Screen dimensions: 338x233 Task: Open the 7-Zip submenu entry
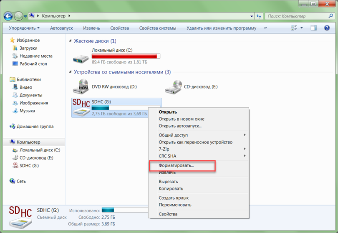[x=164, y=149]
